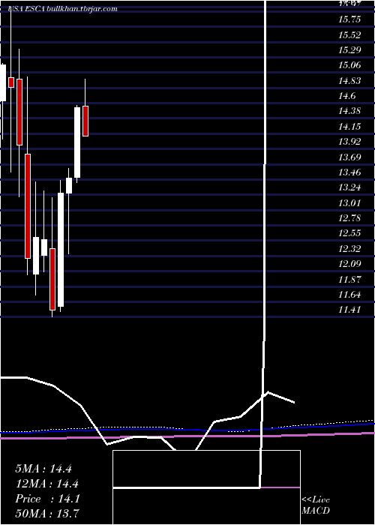Click the USA ESCA bullkhan.tbrjar.com title

(64, 9)
